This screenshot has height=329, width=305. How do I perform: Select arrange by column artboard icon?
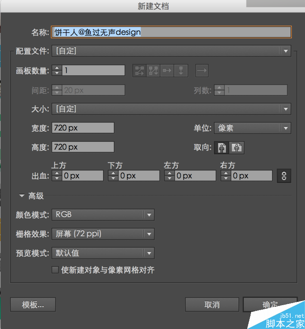click(181, 71)
